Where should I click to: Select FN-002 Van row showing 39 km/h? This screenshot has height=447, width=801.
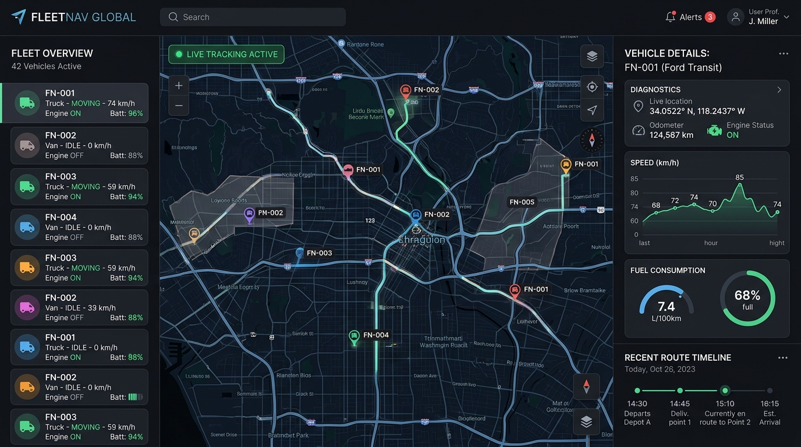(79, 307)
